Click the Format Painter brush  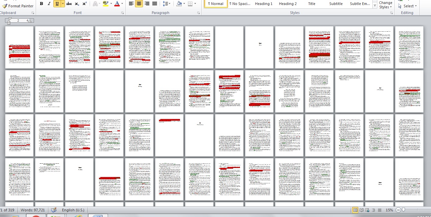coord(4,6)
